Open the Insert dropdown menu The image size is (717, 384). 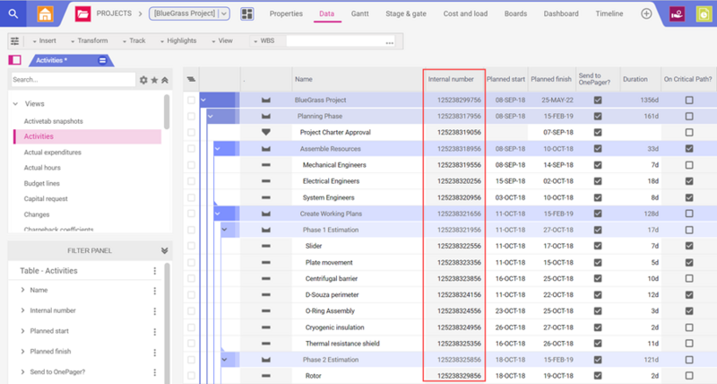(x=44, y=40)
